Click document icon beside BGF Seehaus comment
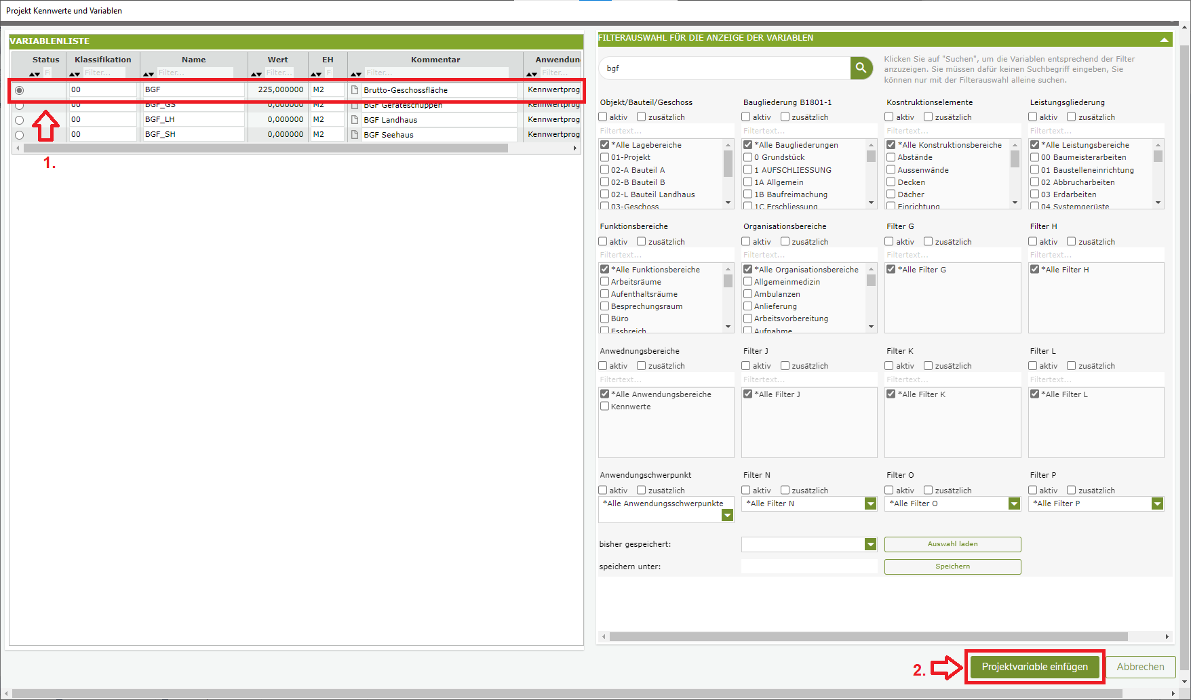 354,134
